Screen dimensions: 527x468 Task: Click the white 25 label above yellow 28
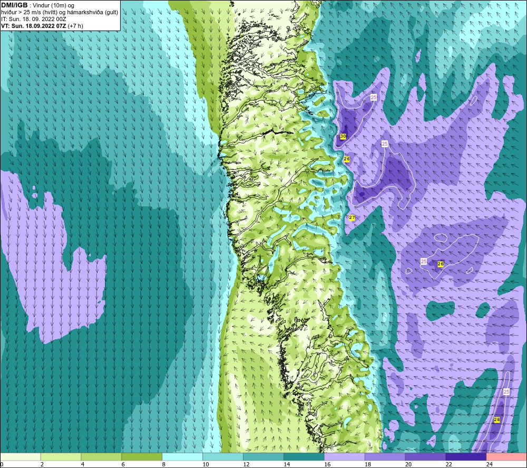pyautogui.click(x=506, y=391)
